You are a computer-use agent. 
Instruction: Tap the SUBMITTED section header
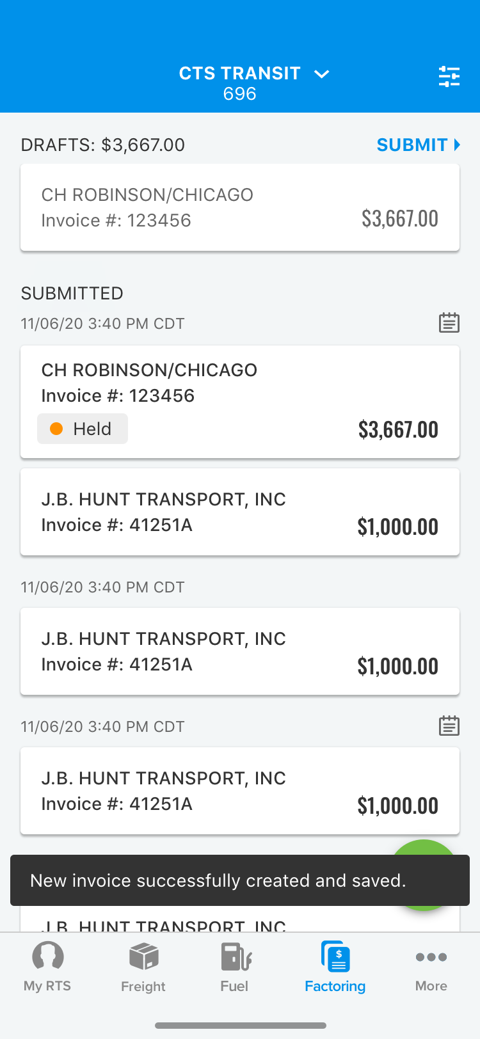[72, 293]
